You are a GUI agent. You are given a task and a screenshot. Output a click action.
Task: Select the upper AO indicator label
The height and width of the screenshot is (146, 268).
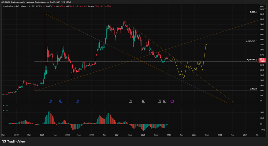click(x=4, y=106)
